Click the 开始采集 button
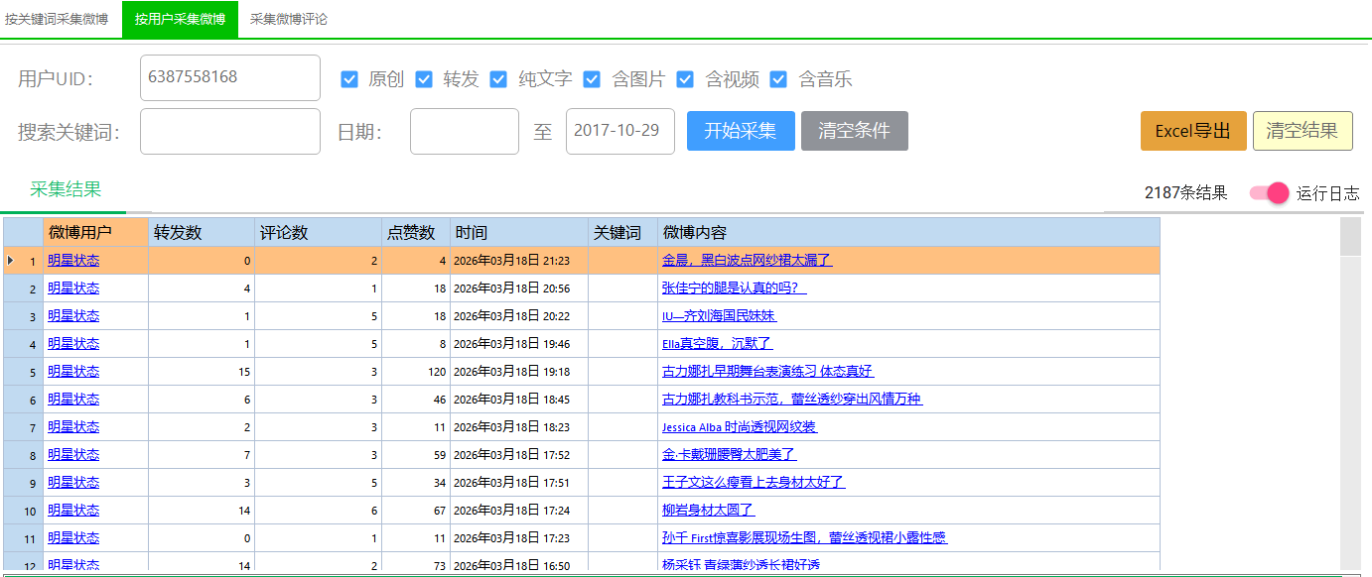 pyautogui.click(x=741, y=131)
